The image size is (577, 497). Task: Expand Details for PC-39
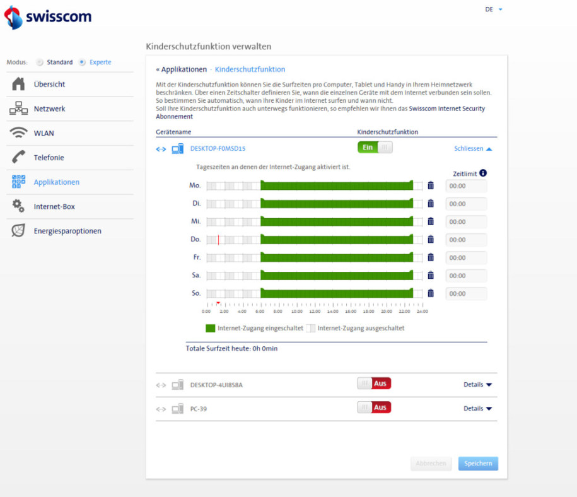477,409
